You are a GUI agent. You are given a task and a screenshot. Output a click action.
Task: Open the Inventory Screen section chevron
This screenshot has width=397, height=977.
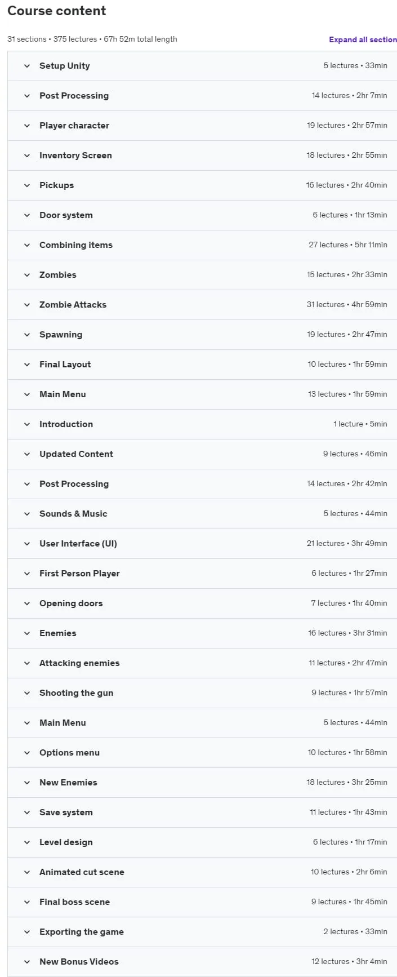(26, 156)
